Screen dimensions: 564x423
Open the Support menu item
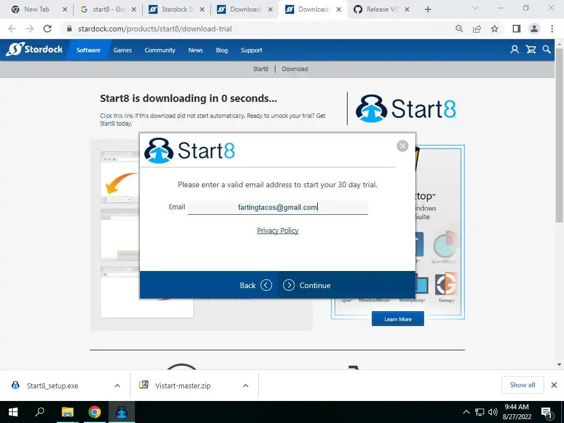[251, 50]
